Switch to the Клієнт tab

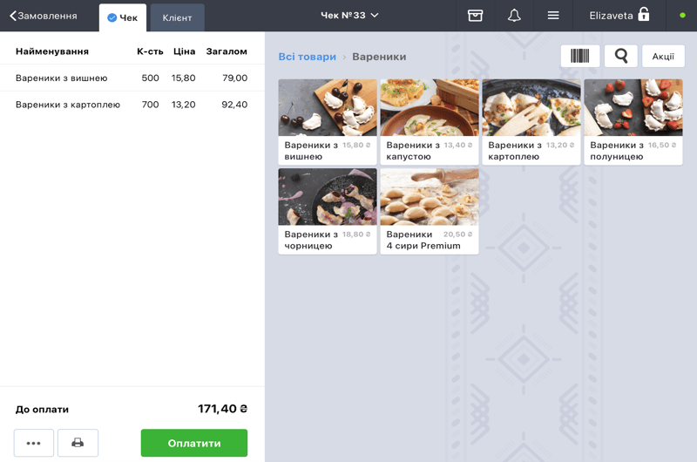(177, 17)
